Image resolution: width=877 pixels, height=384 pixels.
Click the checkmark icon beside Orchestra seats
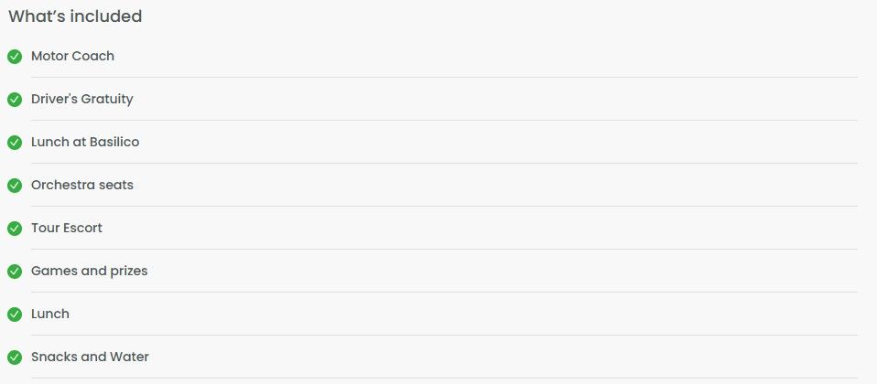pos(15,186)
